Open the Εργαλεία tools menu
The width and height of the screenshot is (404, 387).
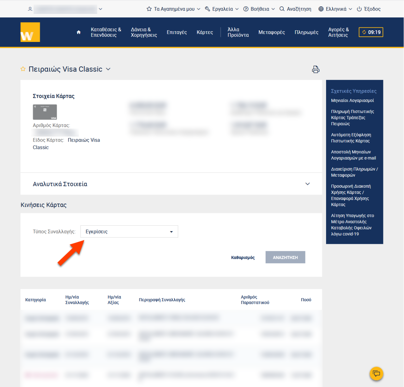click(x=222, y=9)
